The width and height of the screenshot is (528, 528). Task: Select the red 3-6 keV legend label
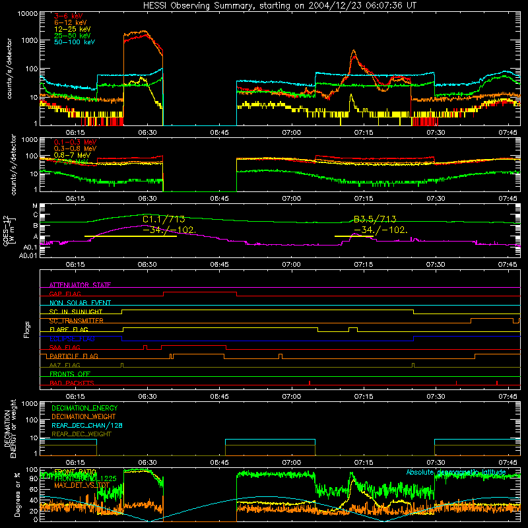click(68, 16)
